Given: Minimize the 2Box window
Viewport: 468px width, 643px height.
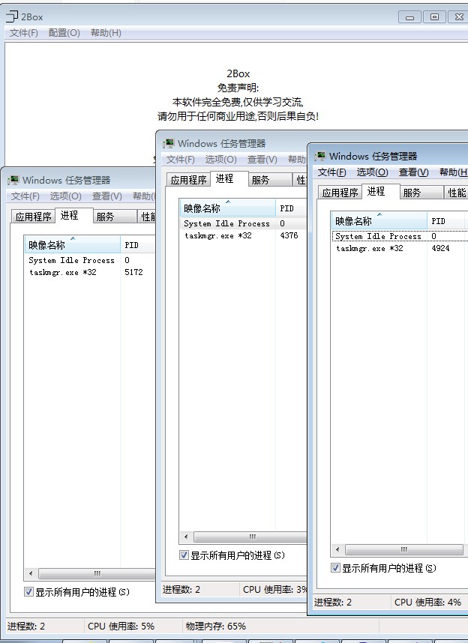Looking at the screenshot, I should (x=409, y=17).
